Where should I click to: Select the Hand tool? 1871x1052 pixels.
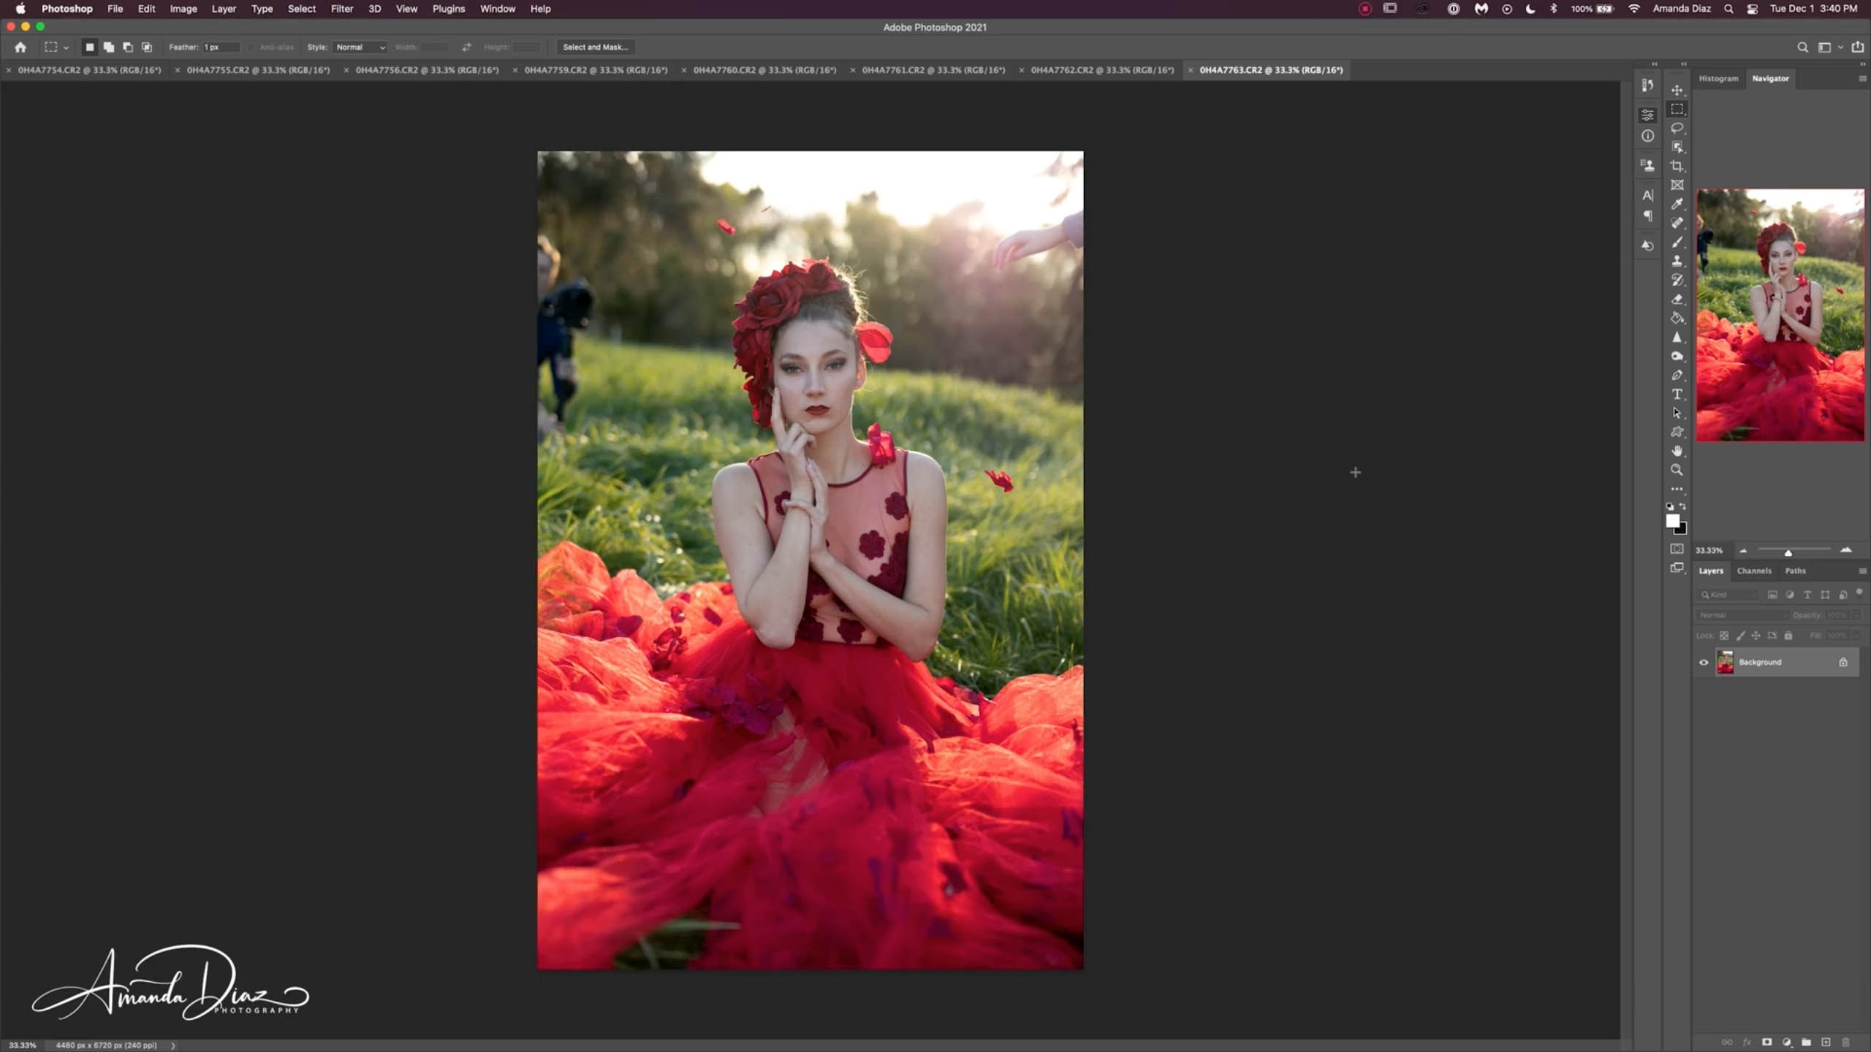click(x=1677, y=451)
